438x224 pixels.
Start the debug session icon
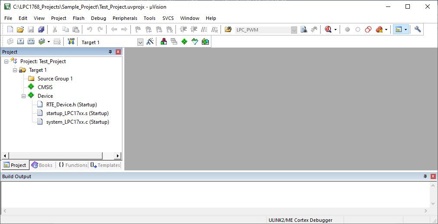328,29
